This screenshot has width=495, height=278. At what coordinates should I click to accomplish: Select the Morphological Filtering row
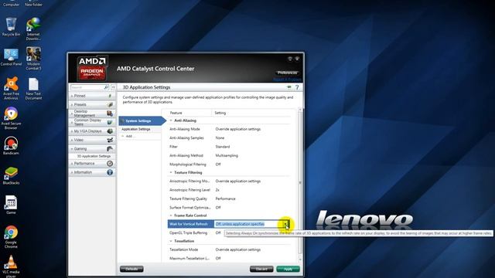coord(229,164)
